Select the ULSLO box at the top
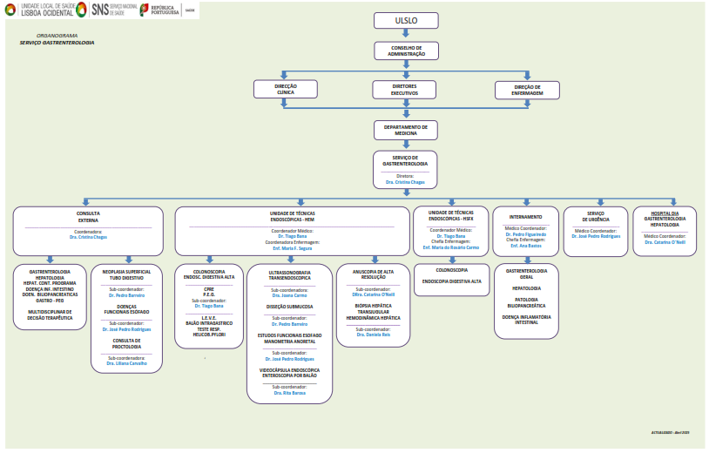Viewport: 709px width, 453px height. coord(405,21)
